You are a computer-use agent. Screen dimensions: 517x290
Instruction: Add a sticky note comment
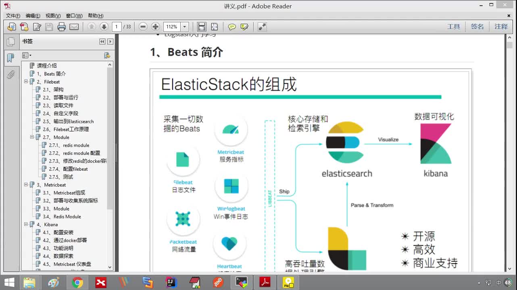[232, 27]
